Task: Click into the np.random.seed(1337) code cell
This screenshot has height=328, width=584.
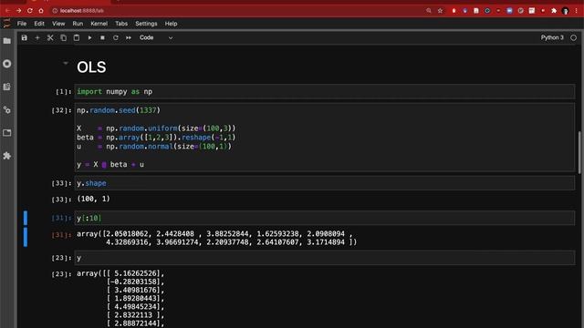Action: coord(325,138)
